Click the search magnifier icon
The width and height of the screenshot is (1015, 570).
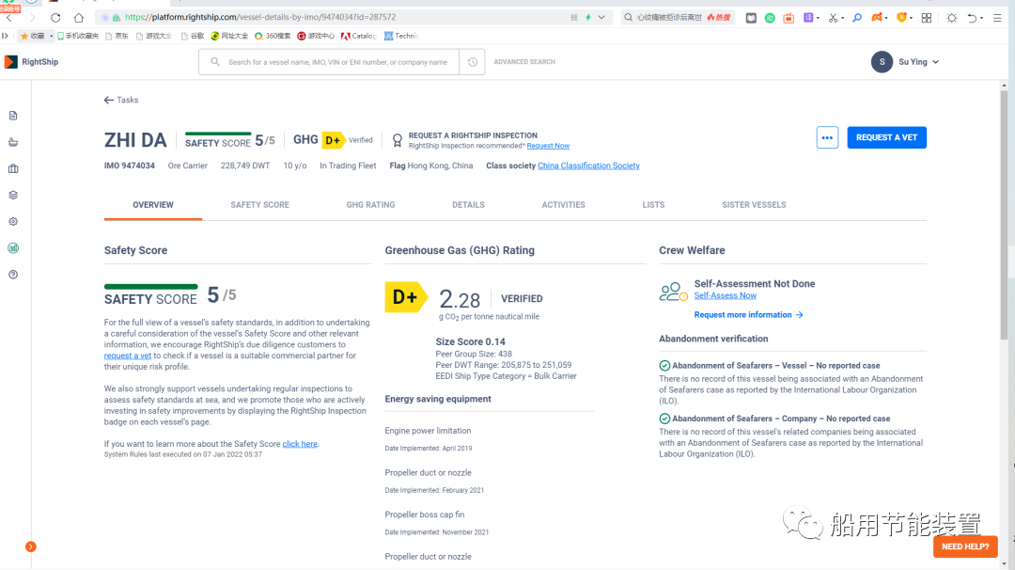(x=215, y=61)
